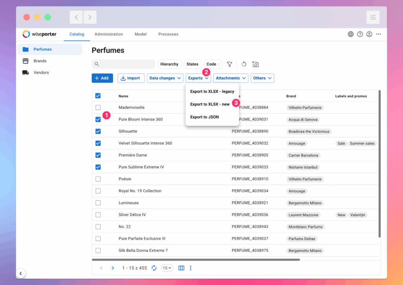Uncheck the Pure Bloom Intense 360 checkbox

pos(98,119)
